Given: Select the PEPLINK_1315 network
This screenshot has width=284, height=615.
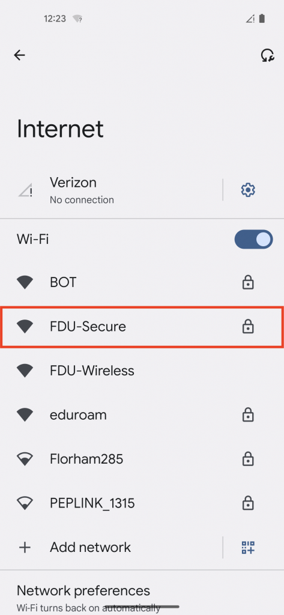Looking at the screenshot, I should tap(142, 503).
